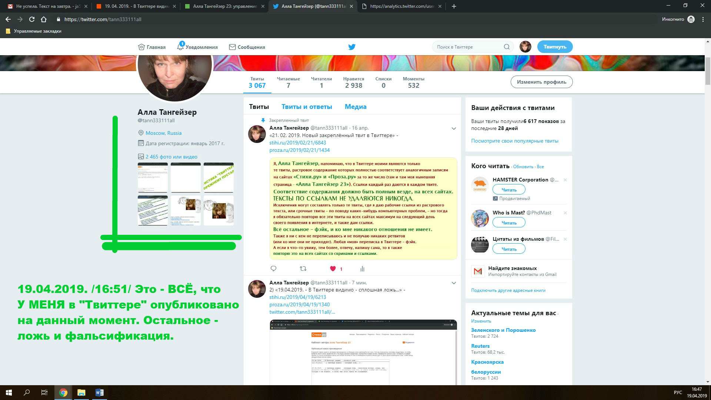Click the Twitter bird logo in navbar
The image size is (711, 400).
click(352, 47)
